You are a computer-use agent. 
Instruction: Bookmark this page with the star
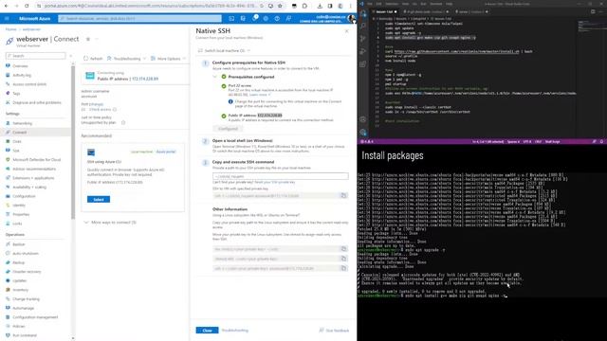click(280, 6)
